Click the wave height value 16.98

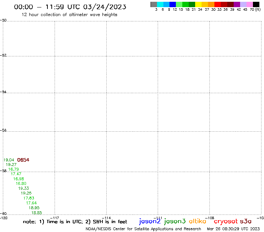click(x=19, y=179)
